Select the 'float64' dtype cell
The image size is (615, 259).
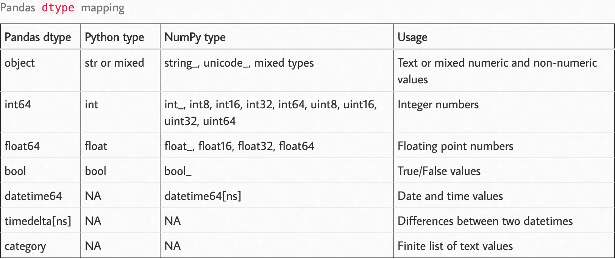coord(22,146)
